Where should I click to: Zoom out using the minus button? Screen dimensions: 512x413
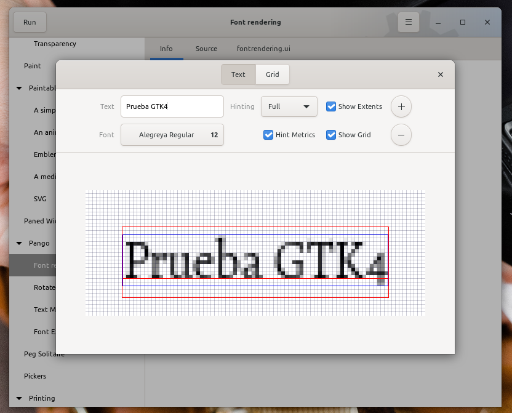point(401,135)
